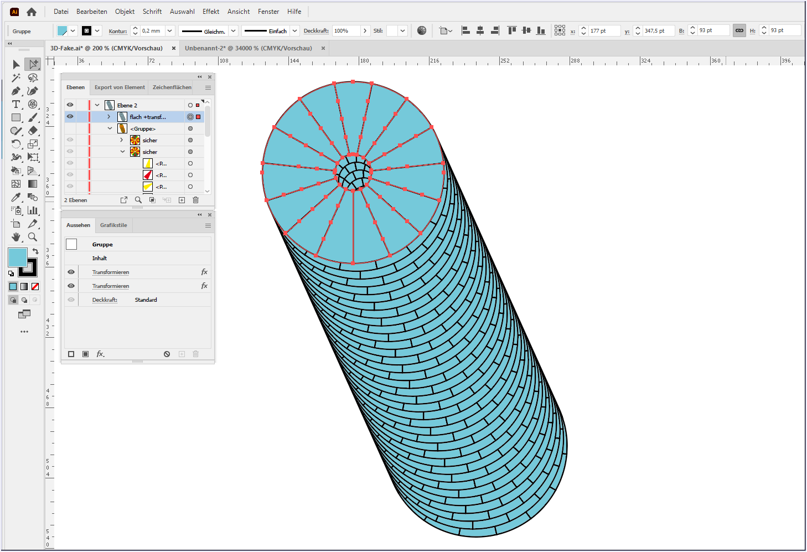Choose the Rotate tool
The height and width of the screenshot is (552, 807).
click(x=15, y=145)
